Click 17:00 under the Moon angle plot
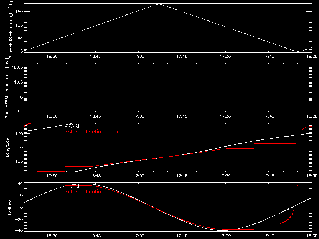 pos(138,116)
